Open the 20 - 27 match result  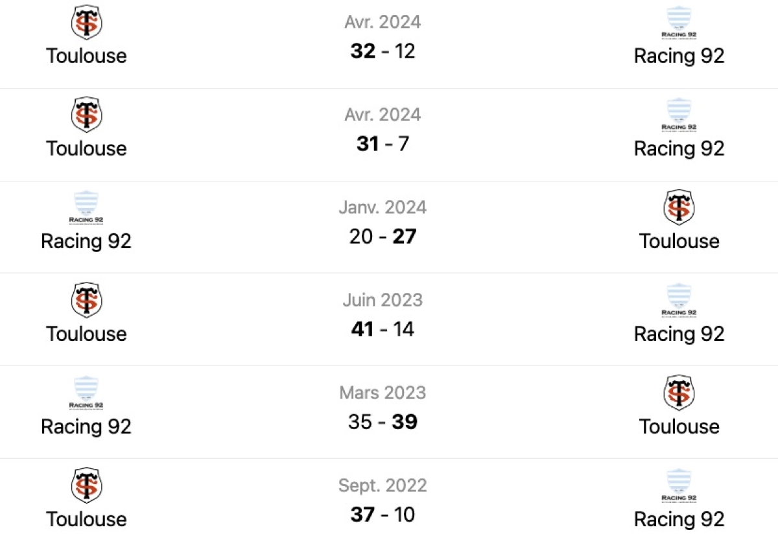coord(383,237)
